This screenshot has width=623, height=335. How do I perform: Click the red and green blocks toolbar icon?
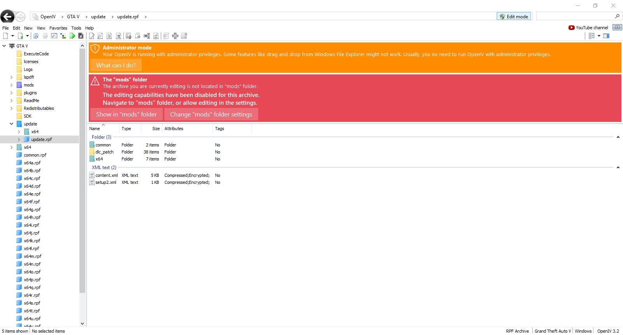[63, 36]
